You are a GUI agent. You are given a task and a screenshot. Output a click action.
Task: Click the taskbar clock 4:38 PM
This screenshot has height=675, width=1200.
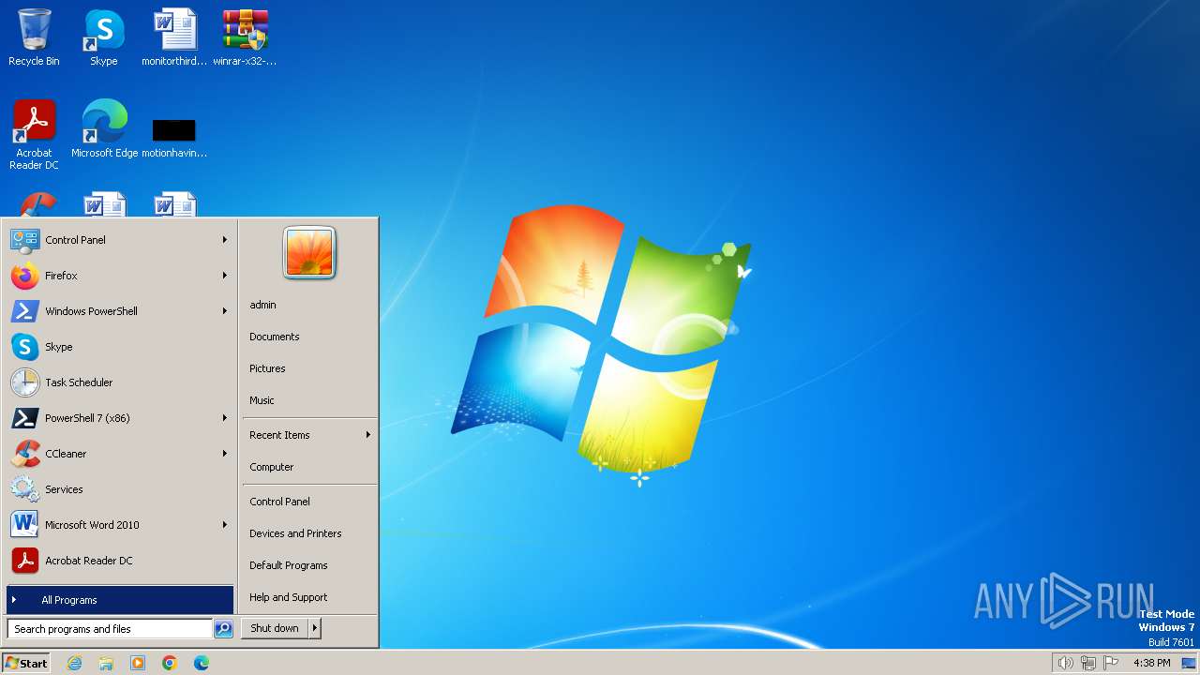(x=1151, y=663)
